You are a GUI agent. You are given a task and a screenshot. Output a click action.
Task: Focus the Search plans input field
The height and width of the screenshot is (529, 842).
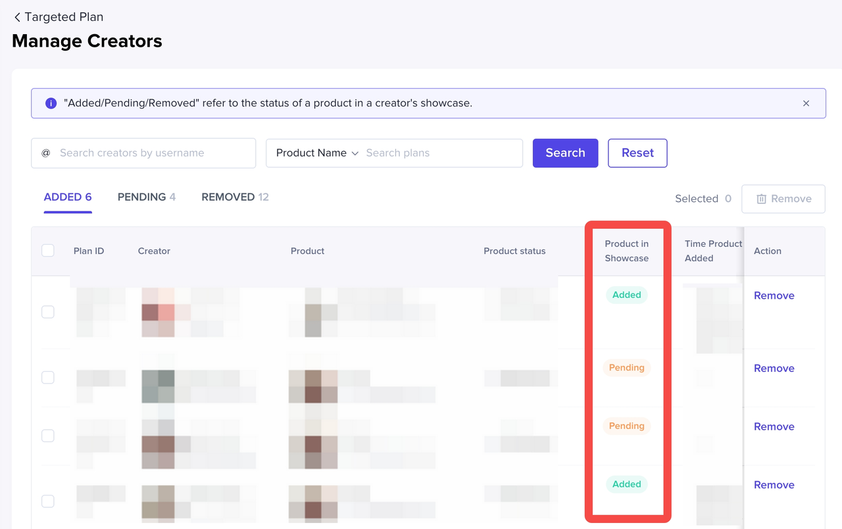coord(441,153)
